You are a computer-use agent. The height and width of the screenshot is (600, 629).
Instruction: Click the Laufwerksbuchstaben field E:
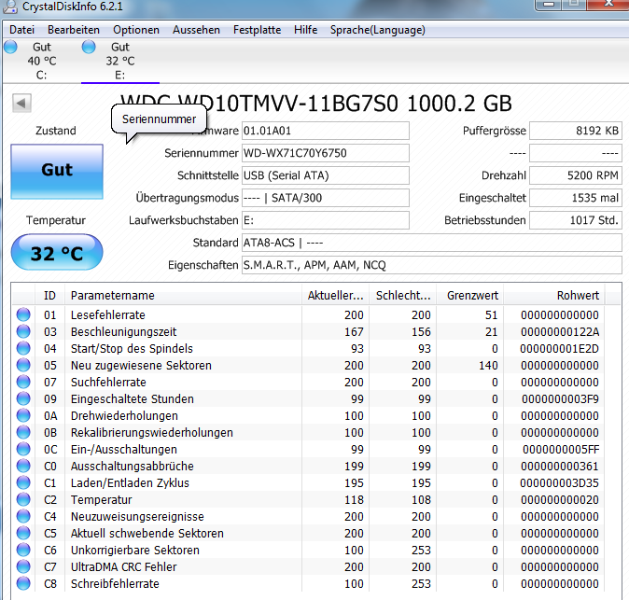[x=326, y=220]
